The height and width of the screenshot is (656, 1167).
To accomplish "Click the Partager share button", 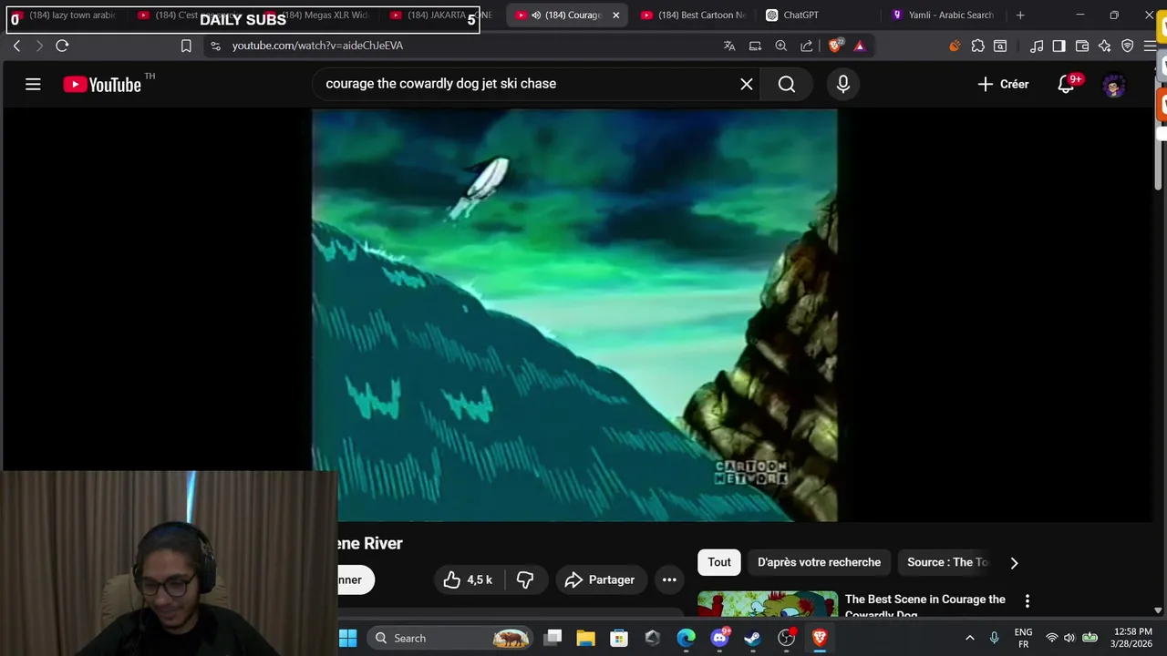I will [x=599, y=579].
